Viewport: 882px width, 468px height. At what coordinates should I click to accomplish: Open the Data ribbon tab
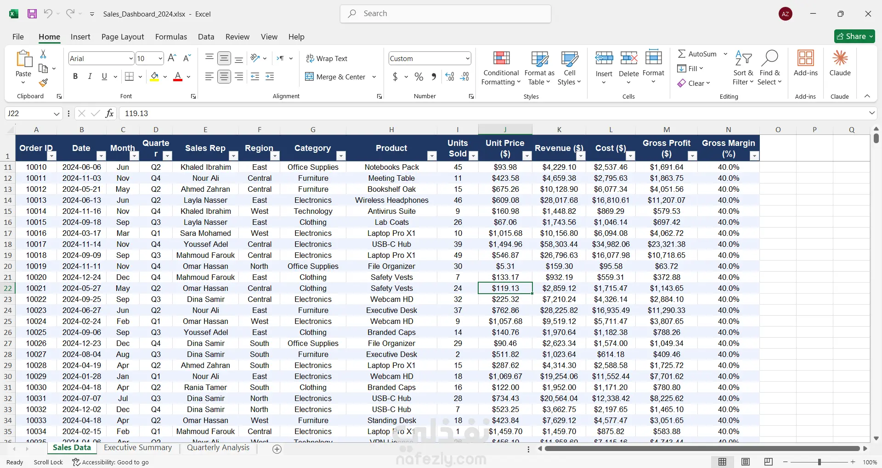pos(206,37)
